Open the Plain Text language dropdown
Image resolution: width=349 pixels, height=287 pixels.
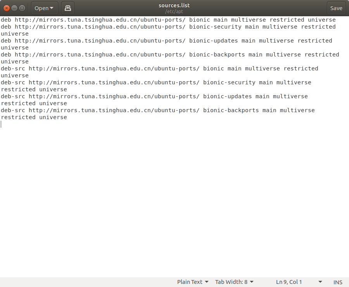[x=193, y=282]
